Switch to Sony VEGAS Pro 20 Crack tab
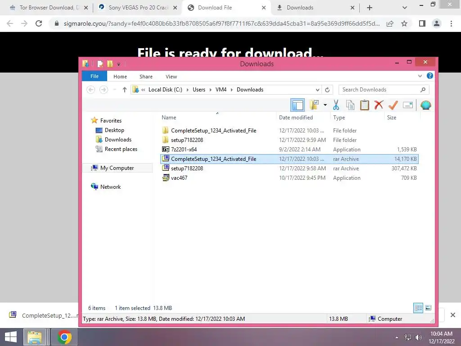 click(x=138, y=8)
